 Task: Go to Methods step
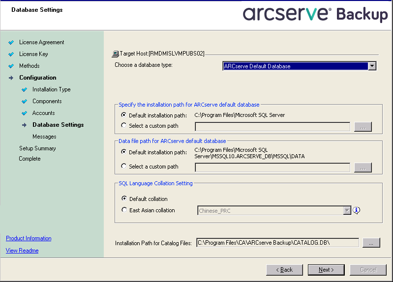pyautogui.click(x=30, y=66)
